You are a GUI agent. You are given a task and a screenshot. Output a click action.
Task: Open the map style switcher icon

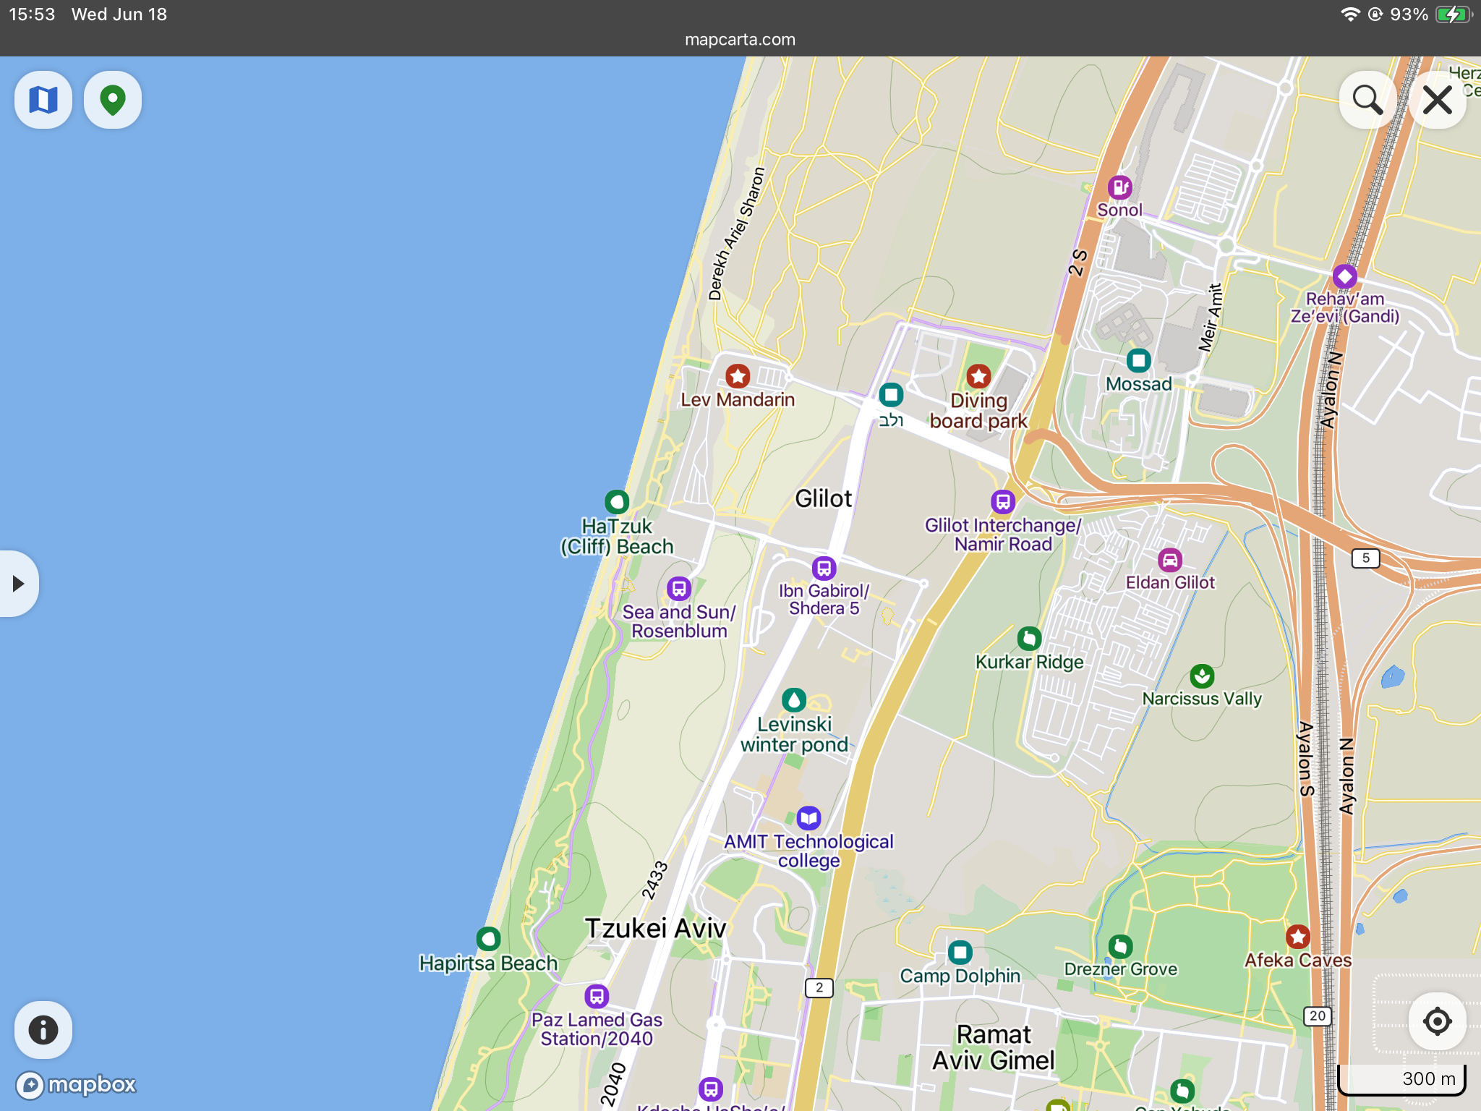[x=43, y=100]
